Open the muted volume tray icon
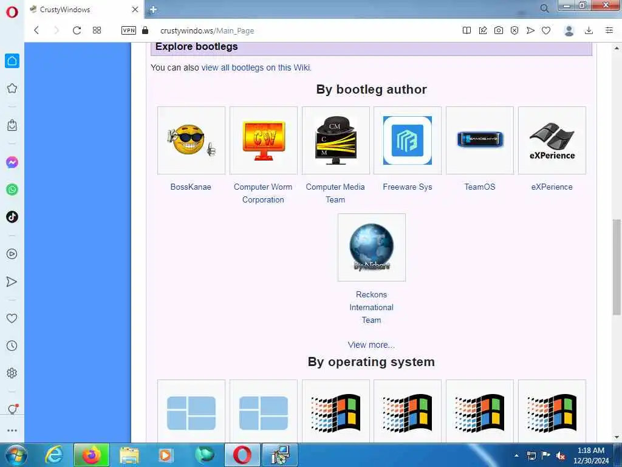Screen dimensions: 622x467 point(561,455)
